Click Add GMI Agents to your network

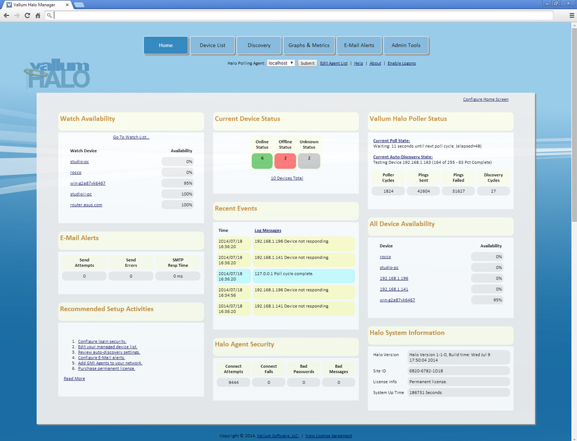[110, 363]
